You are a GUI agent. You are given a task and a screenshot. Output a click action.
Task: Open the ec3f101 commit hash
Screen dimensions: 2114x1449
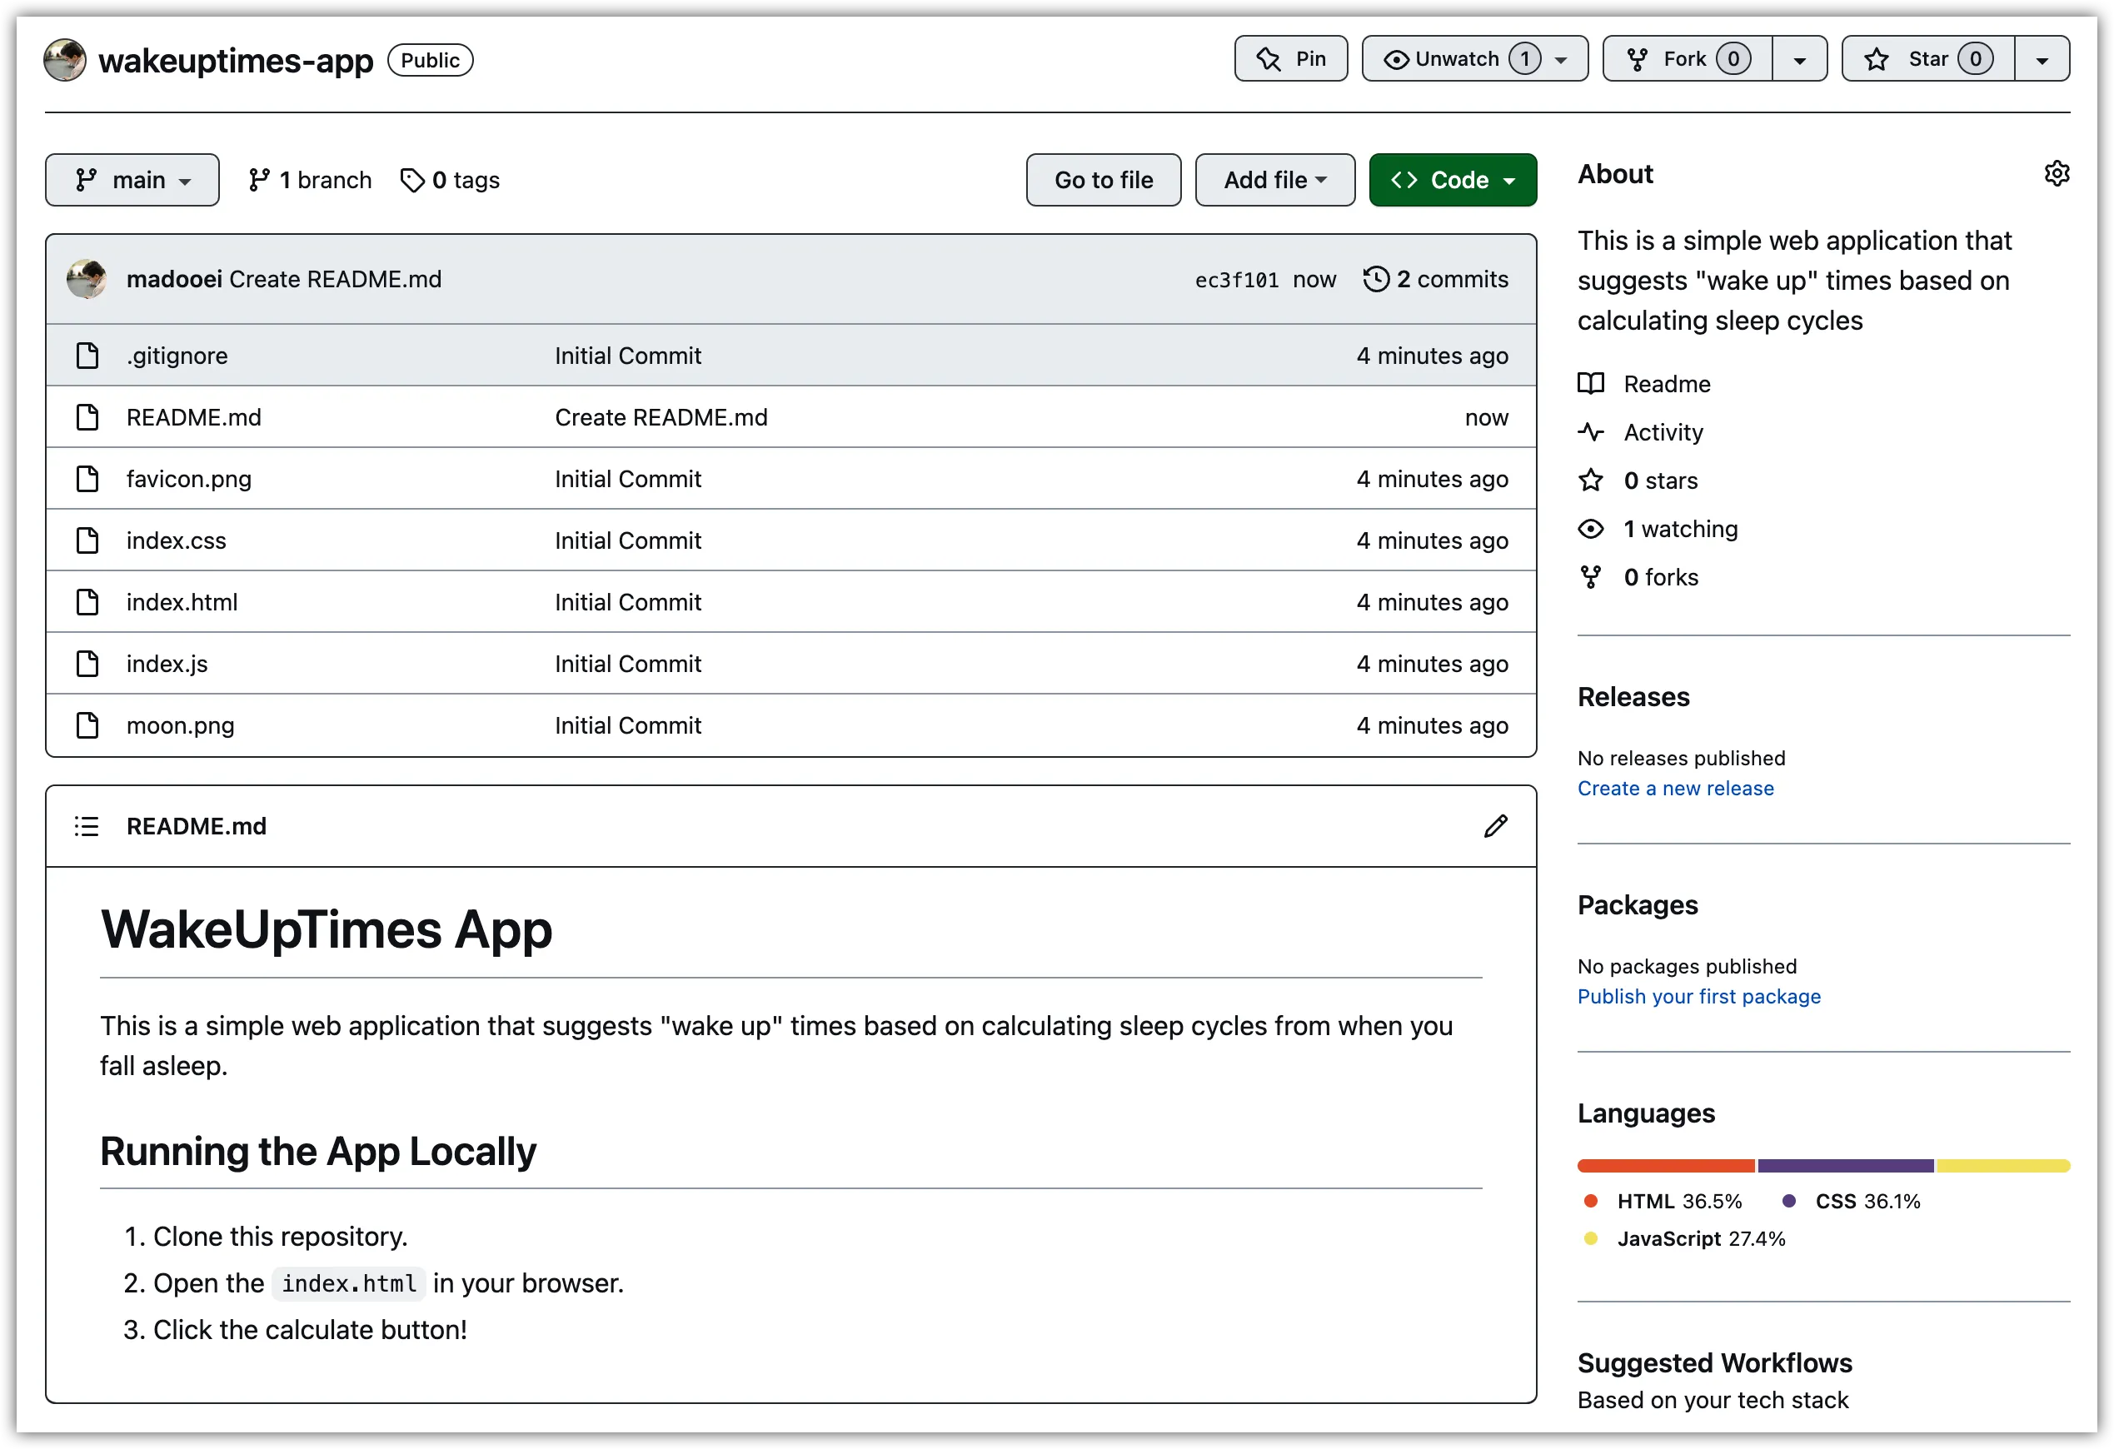pyautogui.click(x=1236, y=280)
